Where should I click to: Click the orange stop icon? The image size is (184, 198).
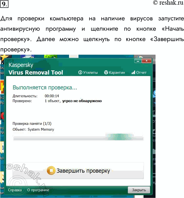[51, 171]
